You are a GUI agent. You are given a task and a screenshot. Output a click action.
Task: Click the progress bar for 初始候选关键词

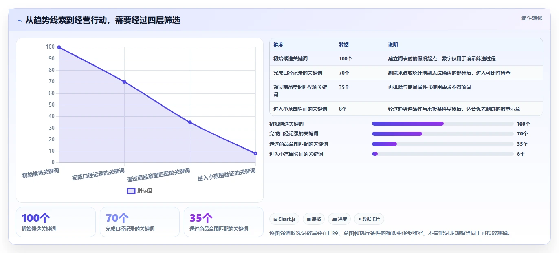pos(442,124)
